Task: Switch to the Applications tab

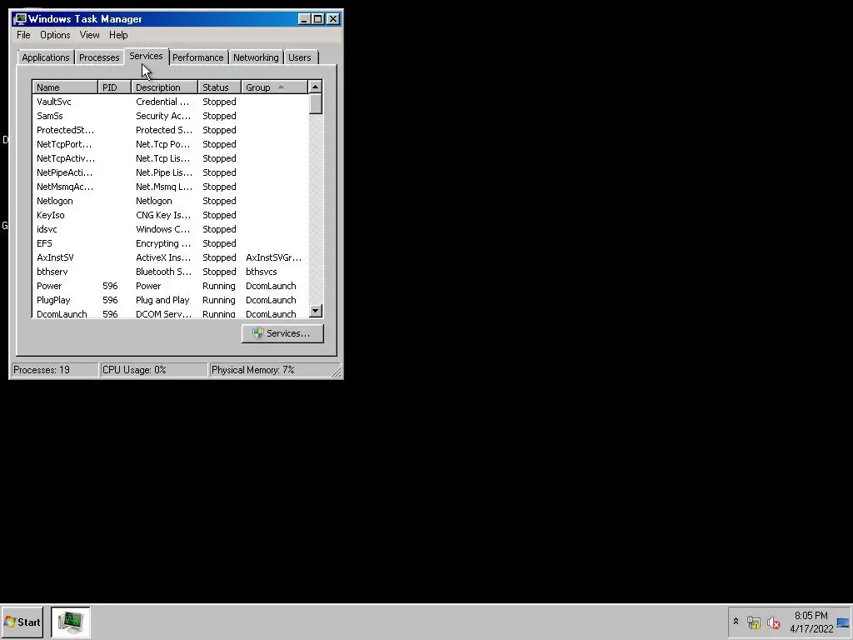Action: [46, 57]
